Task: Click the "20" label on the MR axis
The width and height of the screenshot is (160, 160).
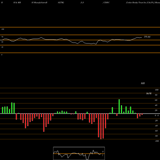Action: click(156, 110)
